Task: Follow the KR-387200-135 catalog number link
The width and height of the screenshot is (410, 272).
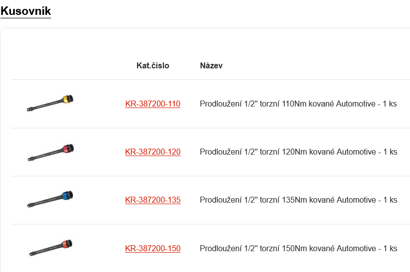Action: (x=152, y=200)
